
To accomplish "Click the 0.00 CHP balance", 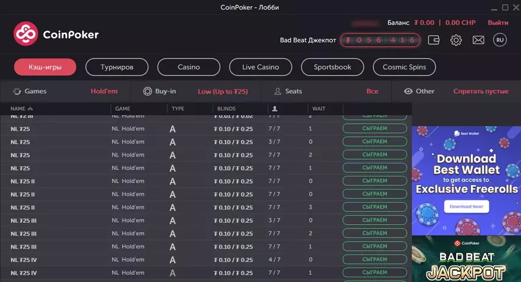I will pos(460,23).
